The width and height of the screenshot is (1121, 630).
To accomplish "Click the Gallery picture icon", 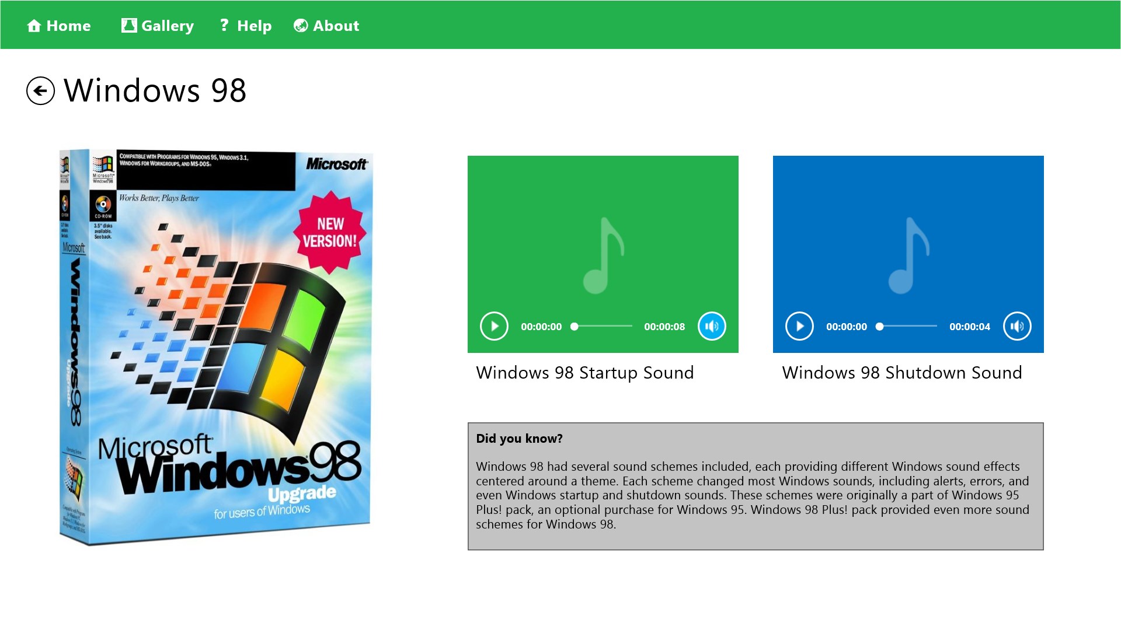I will (129, 25).
